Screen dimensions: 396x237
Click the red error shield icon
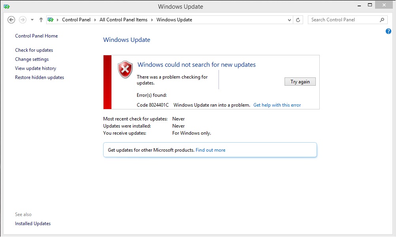pyautogui.click(x=125, y=69)
